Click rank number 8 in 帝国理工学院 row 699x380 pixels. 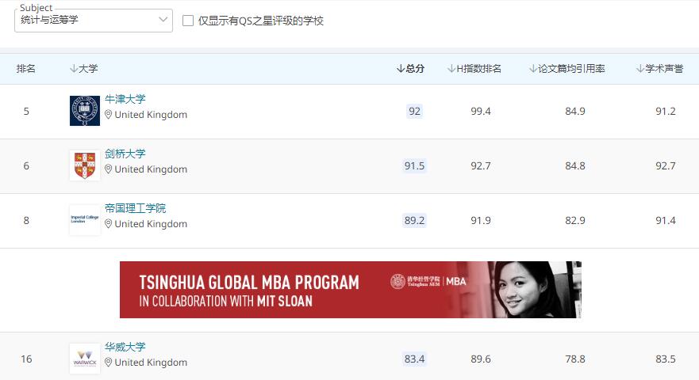click(x=26, y=221)
